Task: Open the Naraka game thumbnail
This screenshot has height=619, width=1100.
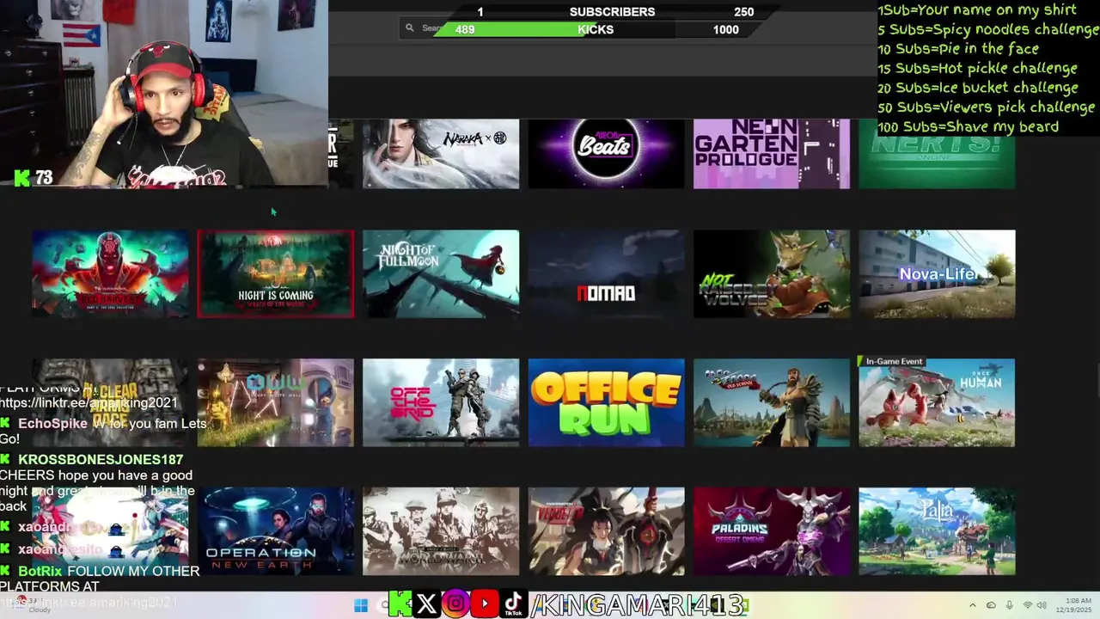Action: 441,154
